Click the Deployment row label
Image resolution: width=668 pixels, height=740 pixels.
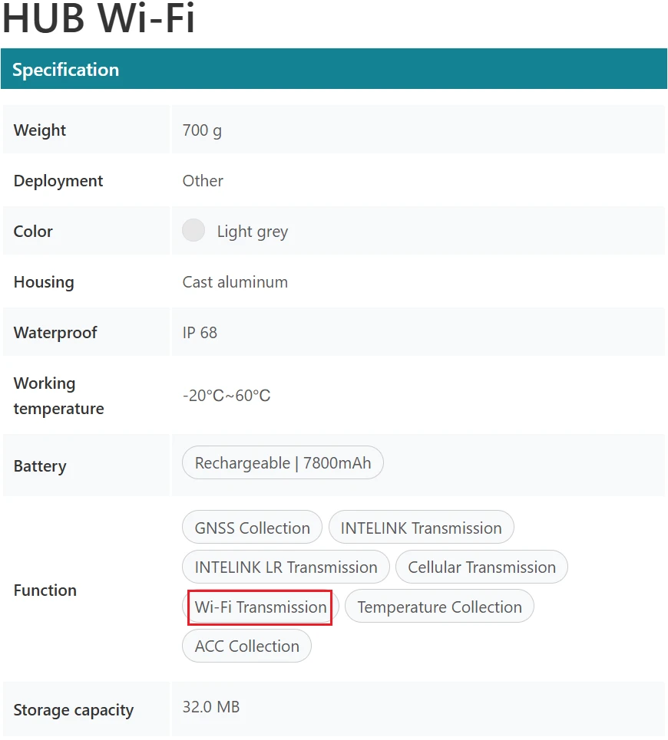pos(58,181)
